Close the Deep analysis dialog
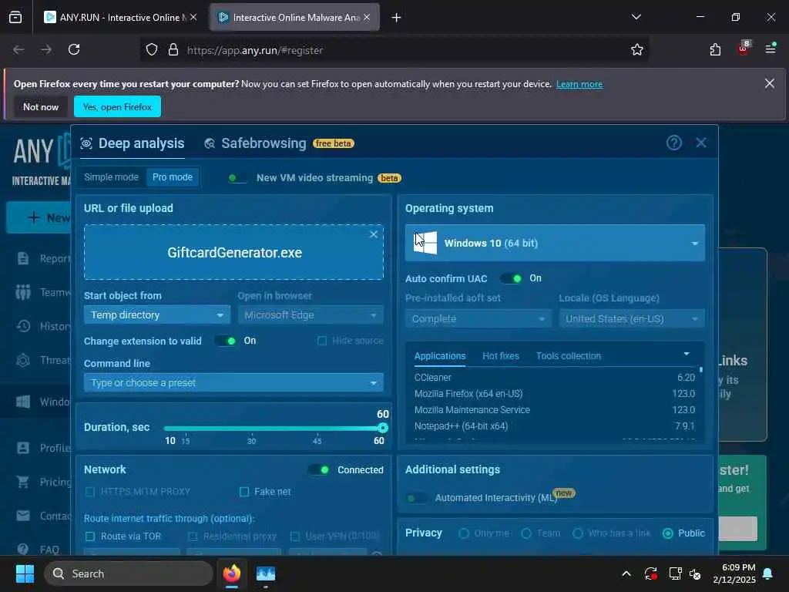 701,143
